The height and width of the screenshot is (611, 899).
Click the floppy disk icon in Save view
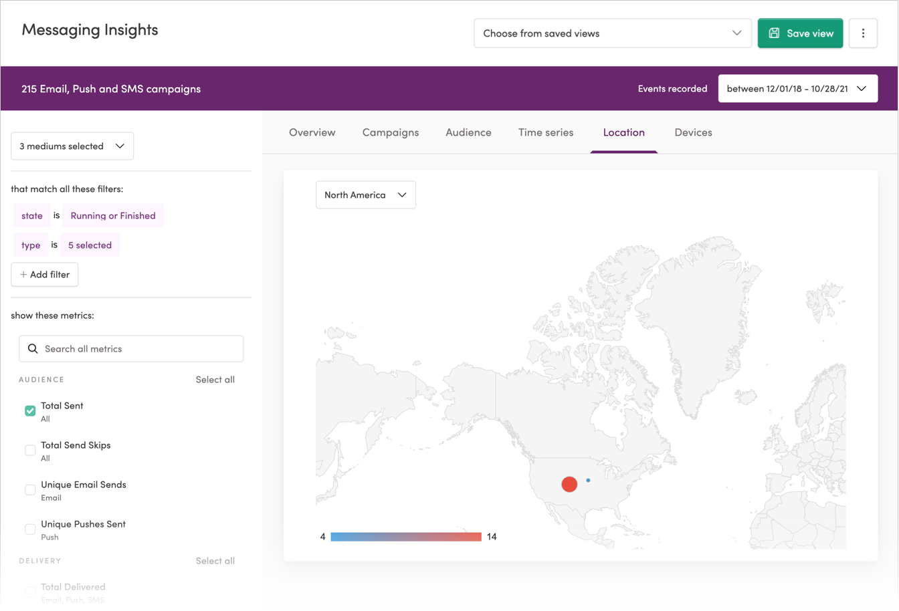coord(774,33)
